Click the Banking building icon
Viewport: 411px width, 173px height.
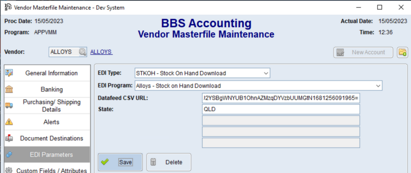pyautogui.click(x=9, y=89)
